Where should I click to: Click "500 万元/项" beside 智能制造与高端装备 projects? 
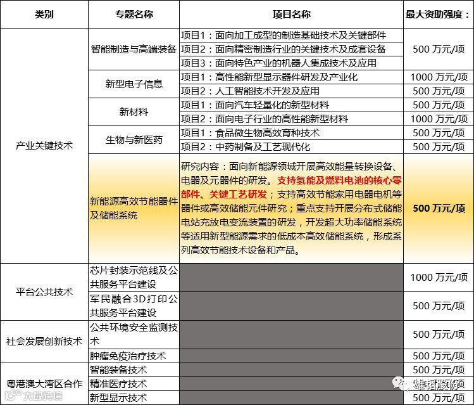coord(439,49)
